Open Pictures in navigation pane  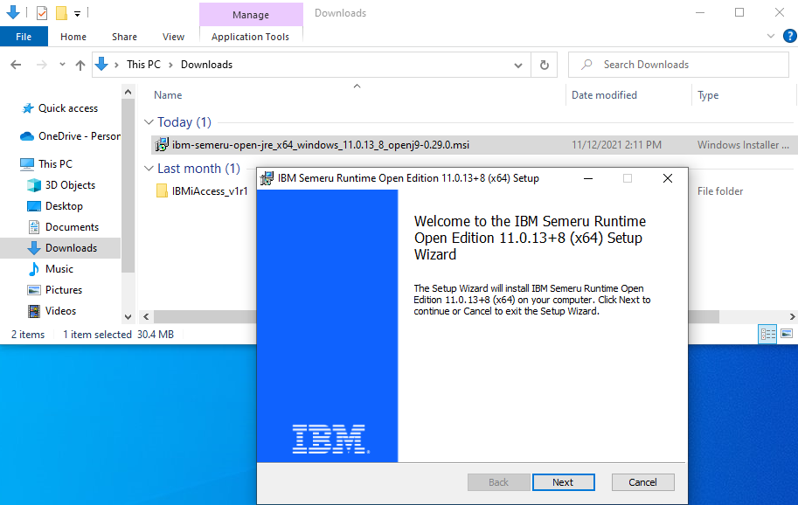pyautogui.click(x=64, y=290)
